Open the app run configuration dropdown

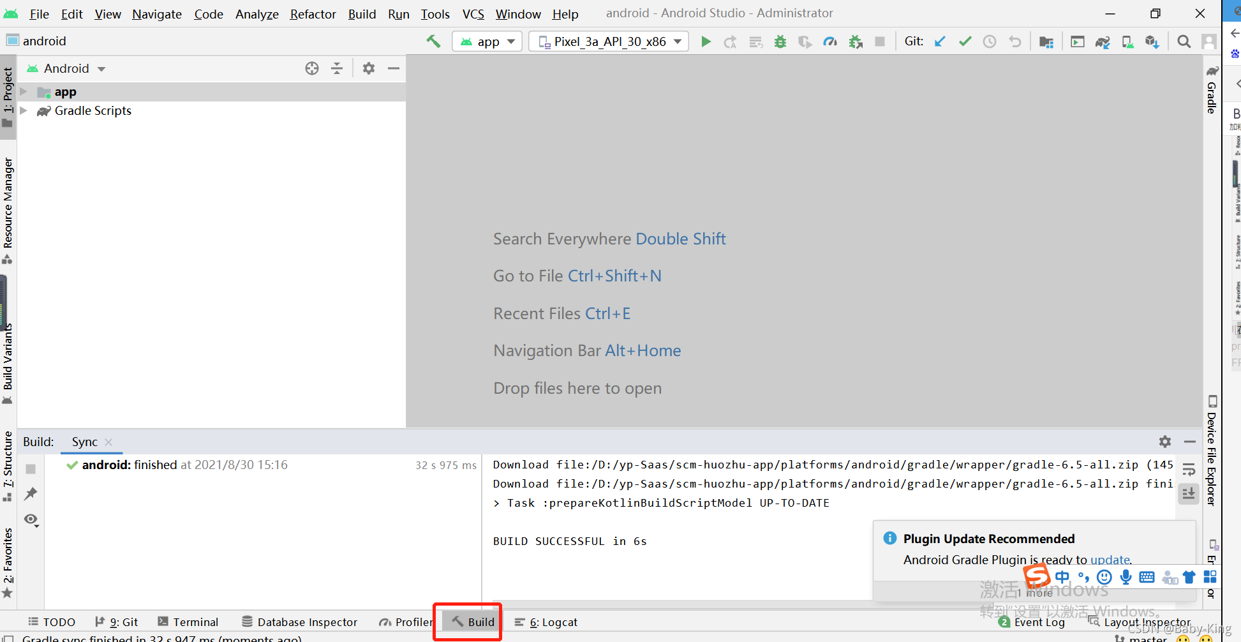click(487, 41)
